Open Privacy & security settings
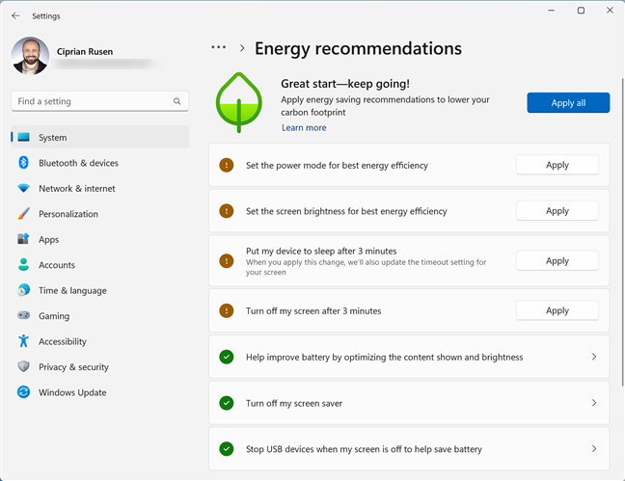 coord(99,366)
